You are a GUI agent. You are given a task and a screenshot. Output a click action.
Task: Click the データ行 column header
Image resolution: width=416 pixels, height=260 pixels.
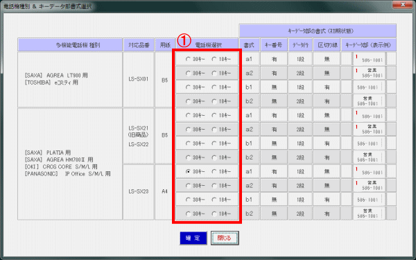pos(300,45)
